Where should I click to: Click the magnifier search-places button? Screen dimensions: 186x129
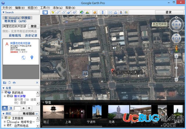click(x=5, y=108)
